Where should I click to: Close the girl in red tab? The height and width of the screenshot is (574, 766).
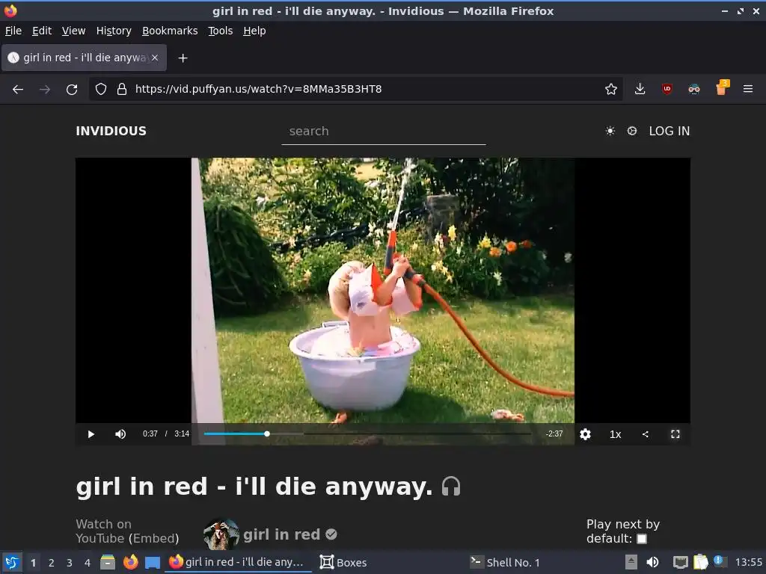pyautogui.click(x=155, y=58)
